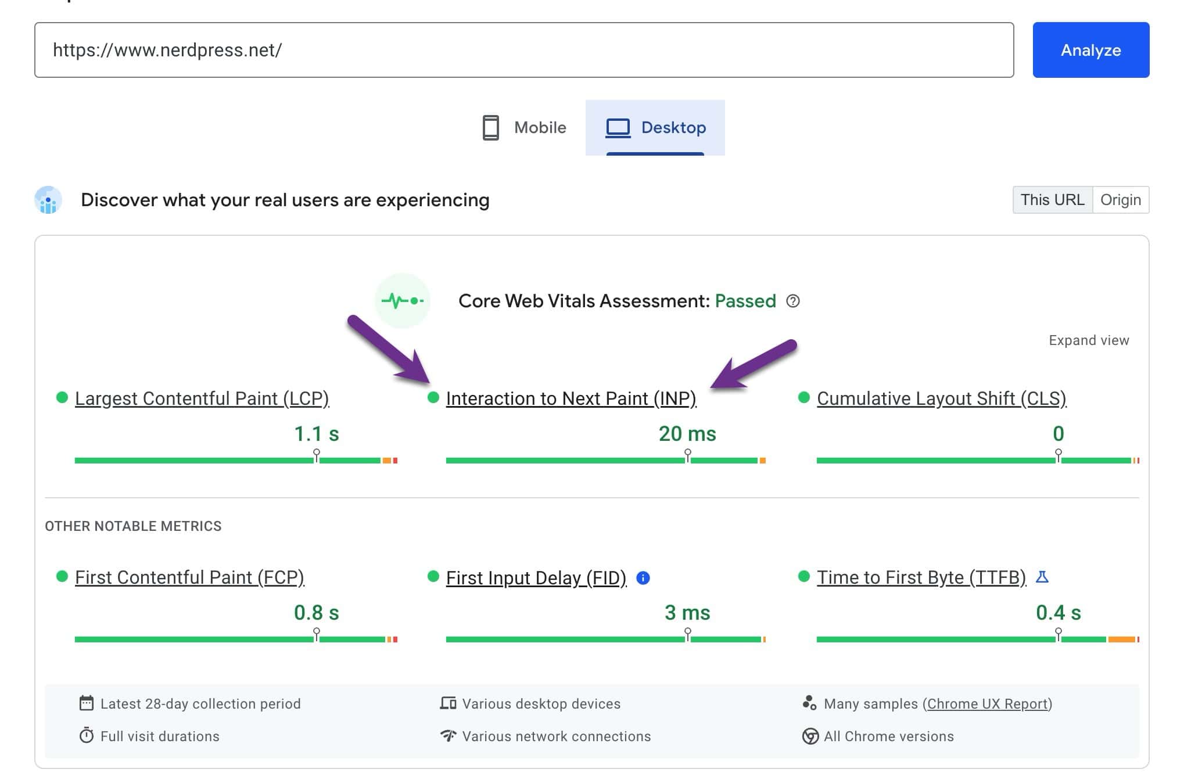Switch data scope to Origin

(1120, 200)
